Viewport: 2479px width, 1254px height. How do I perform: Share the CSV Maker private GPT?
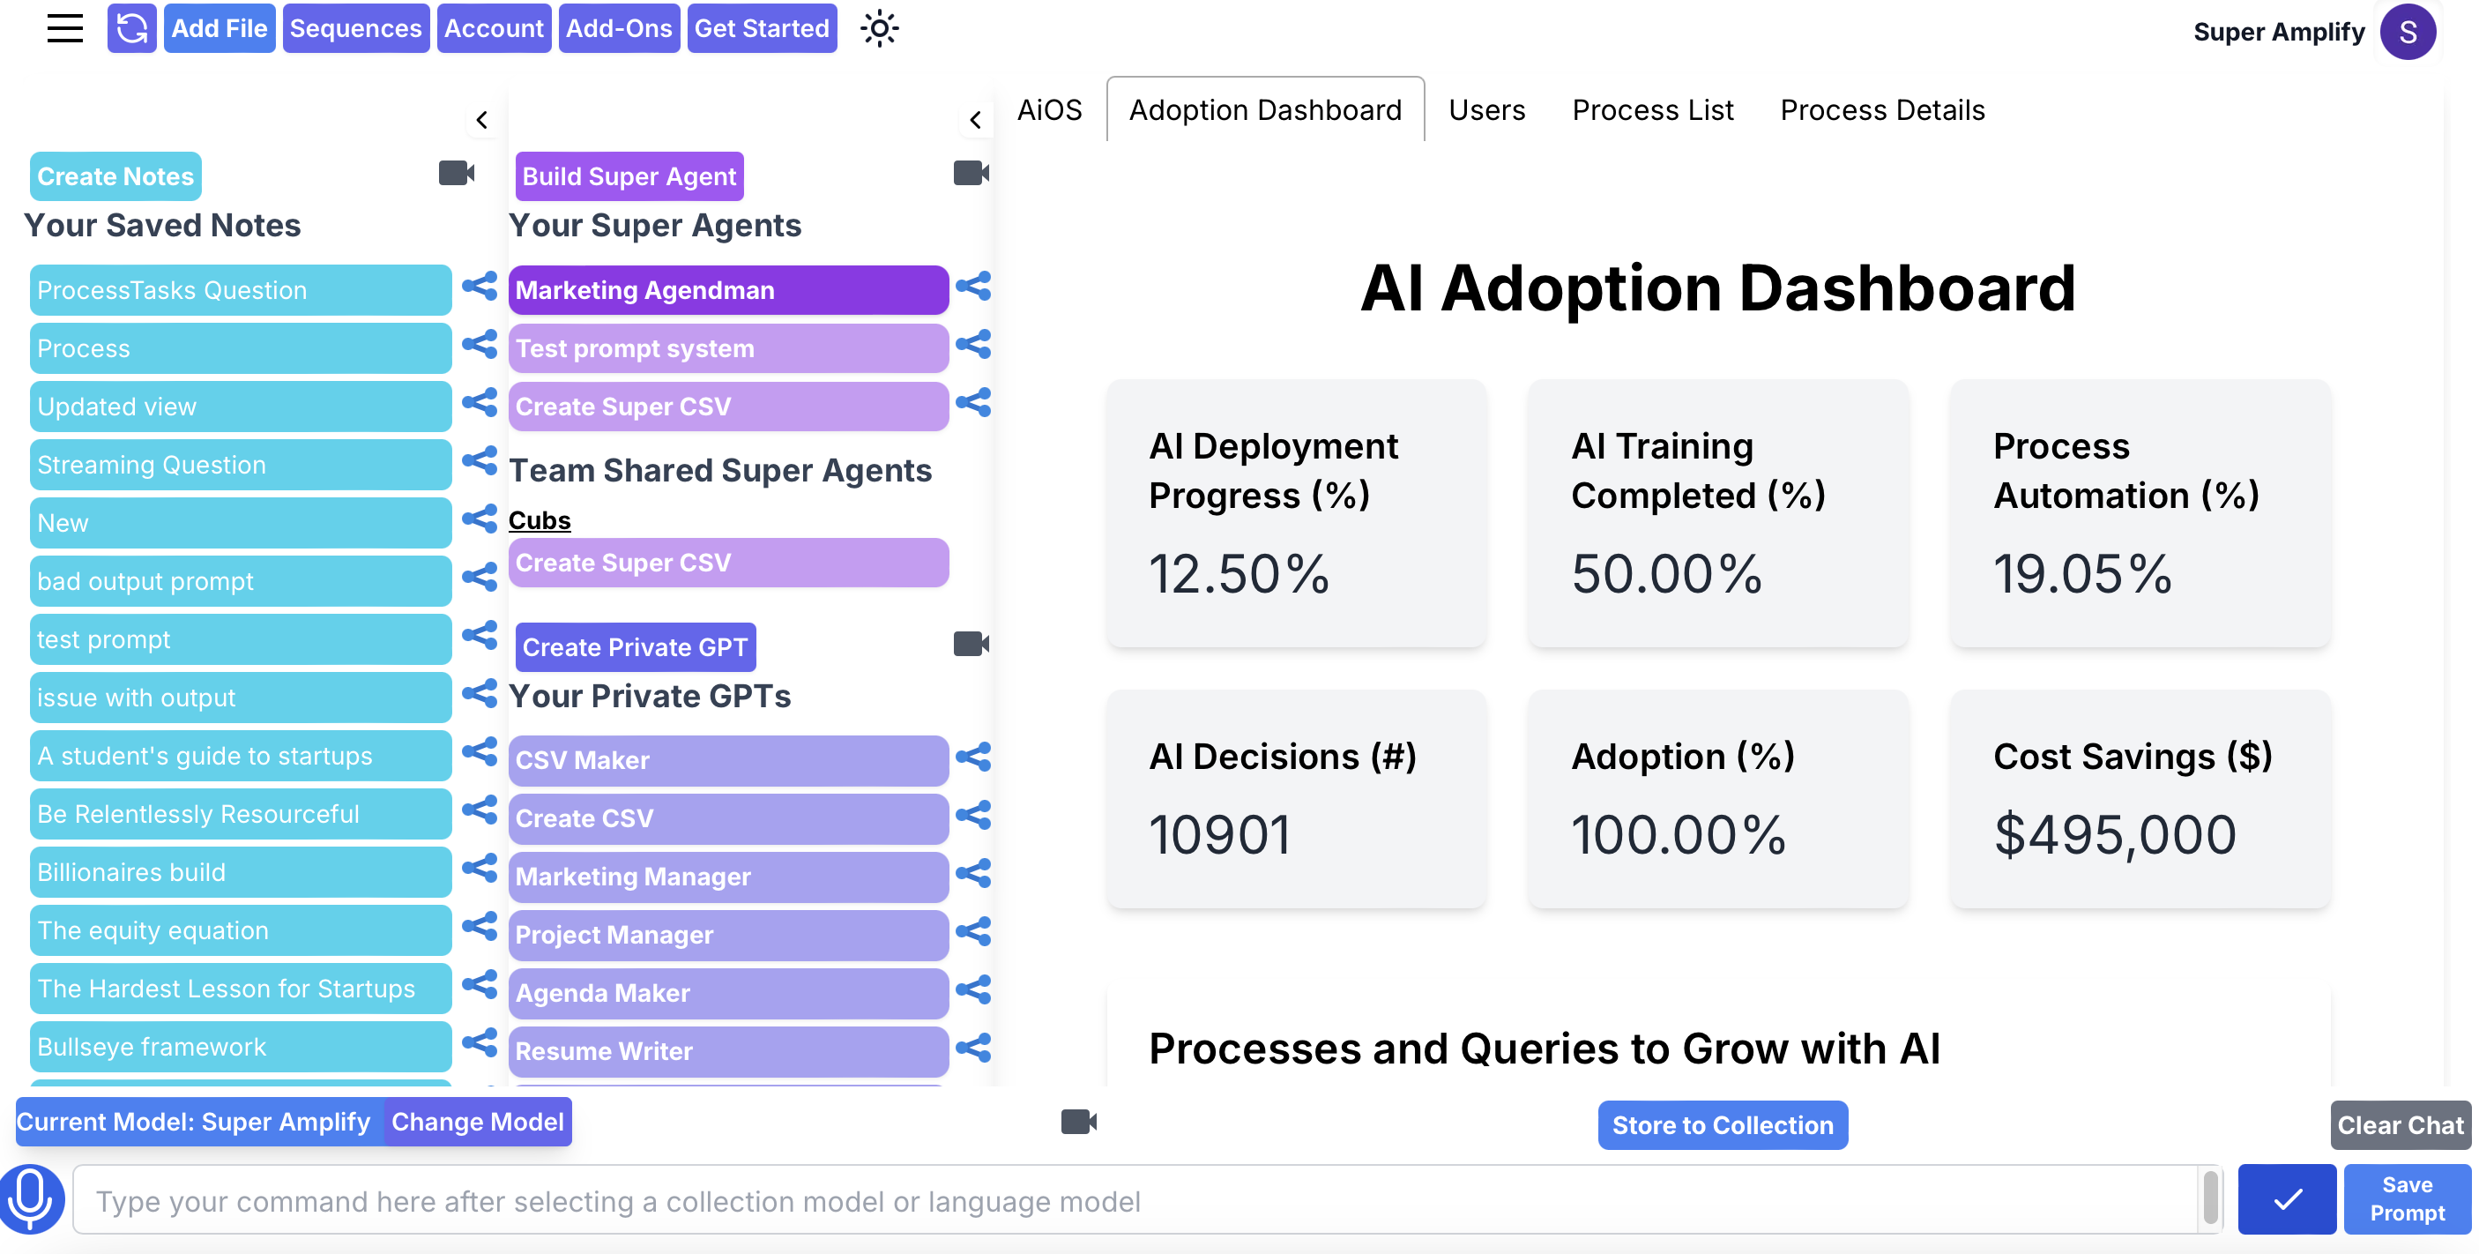click(x=973, y=758)
